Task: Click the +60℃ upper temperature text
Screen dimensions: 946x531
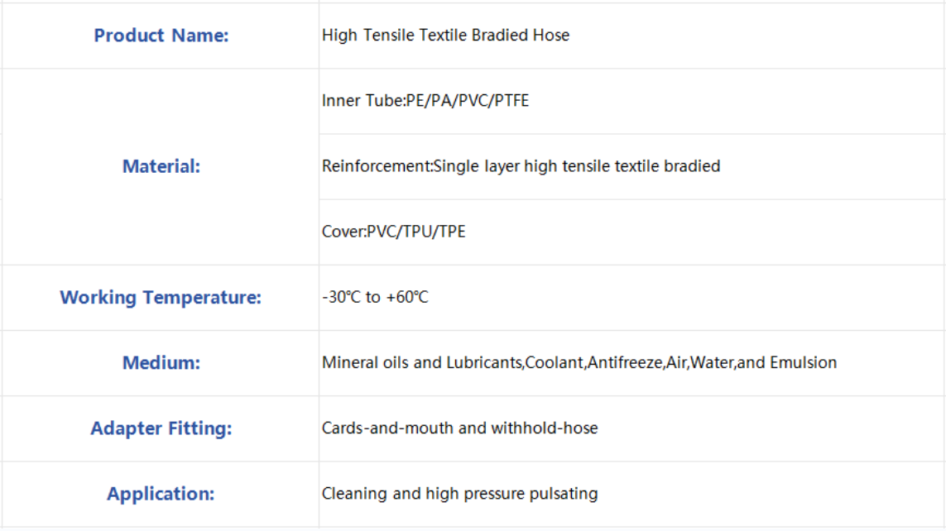Action: pos(407,297)
